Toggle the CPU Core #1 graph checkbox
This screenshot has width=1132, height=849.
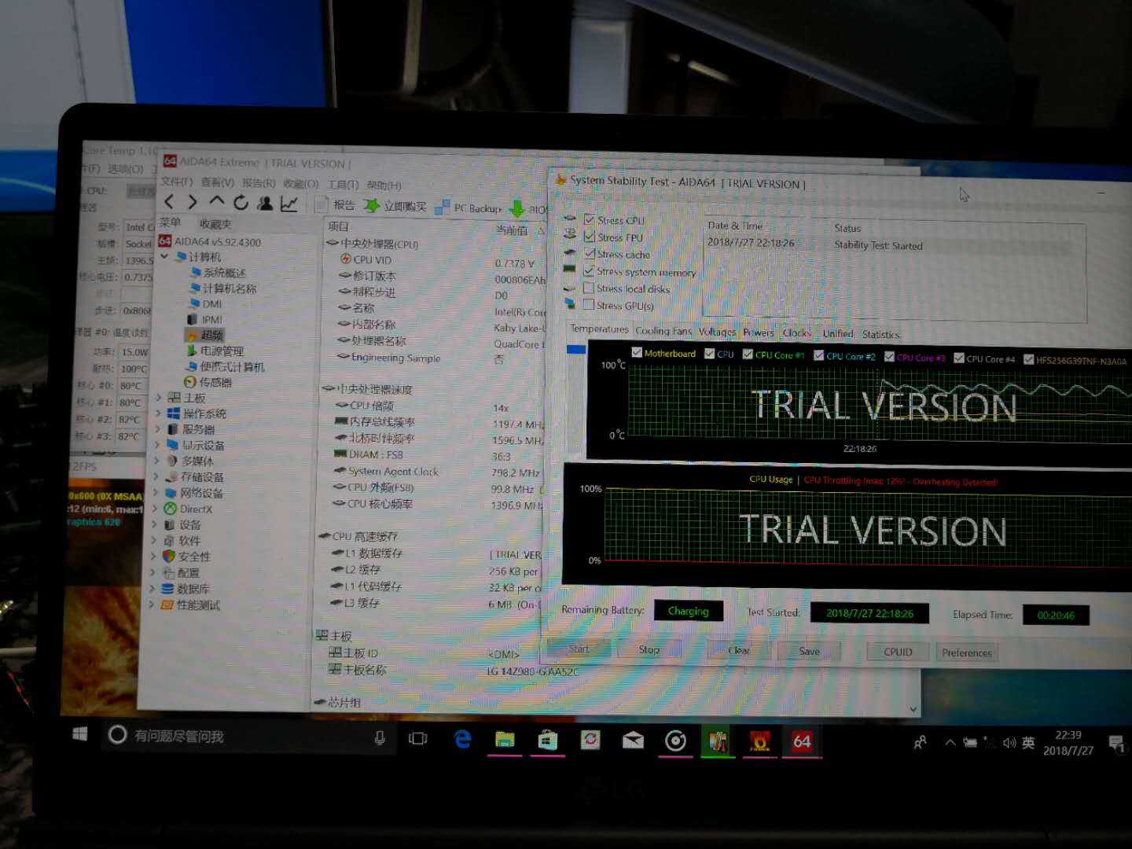point(748,355)
